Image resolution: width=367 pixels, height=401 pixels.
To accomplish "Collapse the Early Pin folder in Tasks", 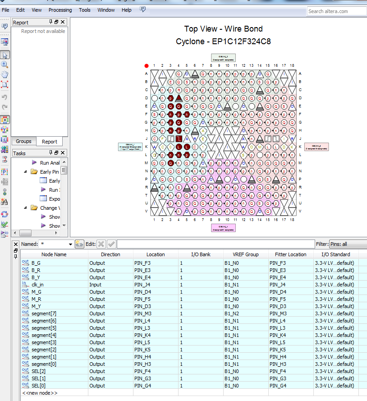I will (x=25, y=171).
